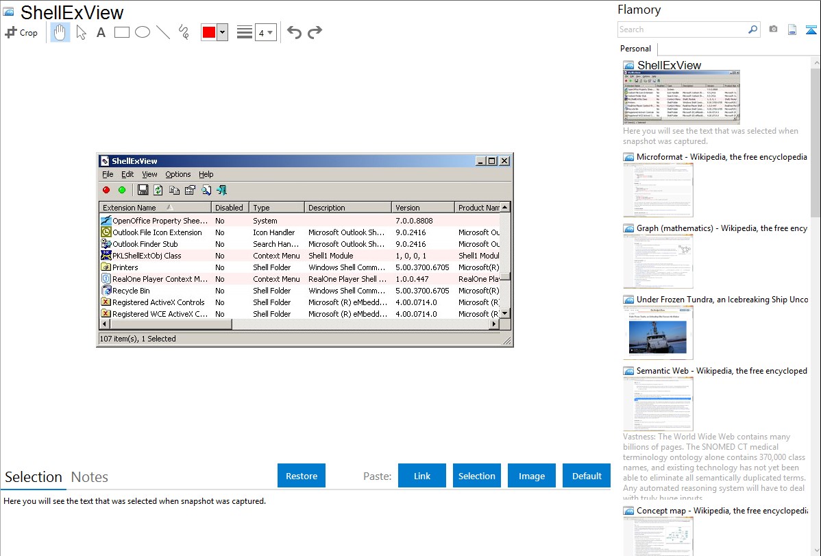
Task: Click into the Flamory Search field
Action: point(682,29)
